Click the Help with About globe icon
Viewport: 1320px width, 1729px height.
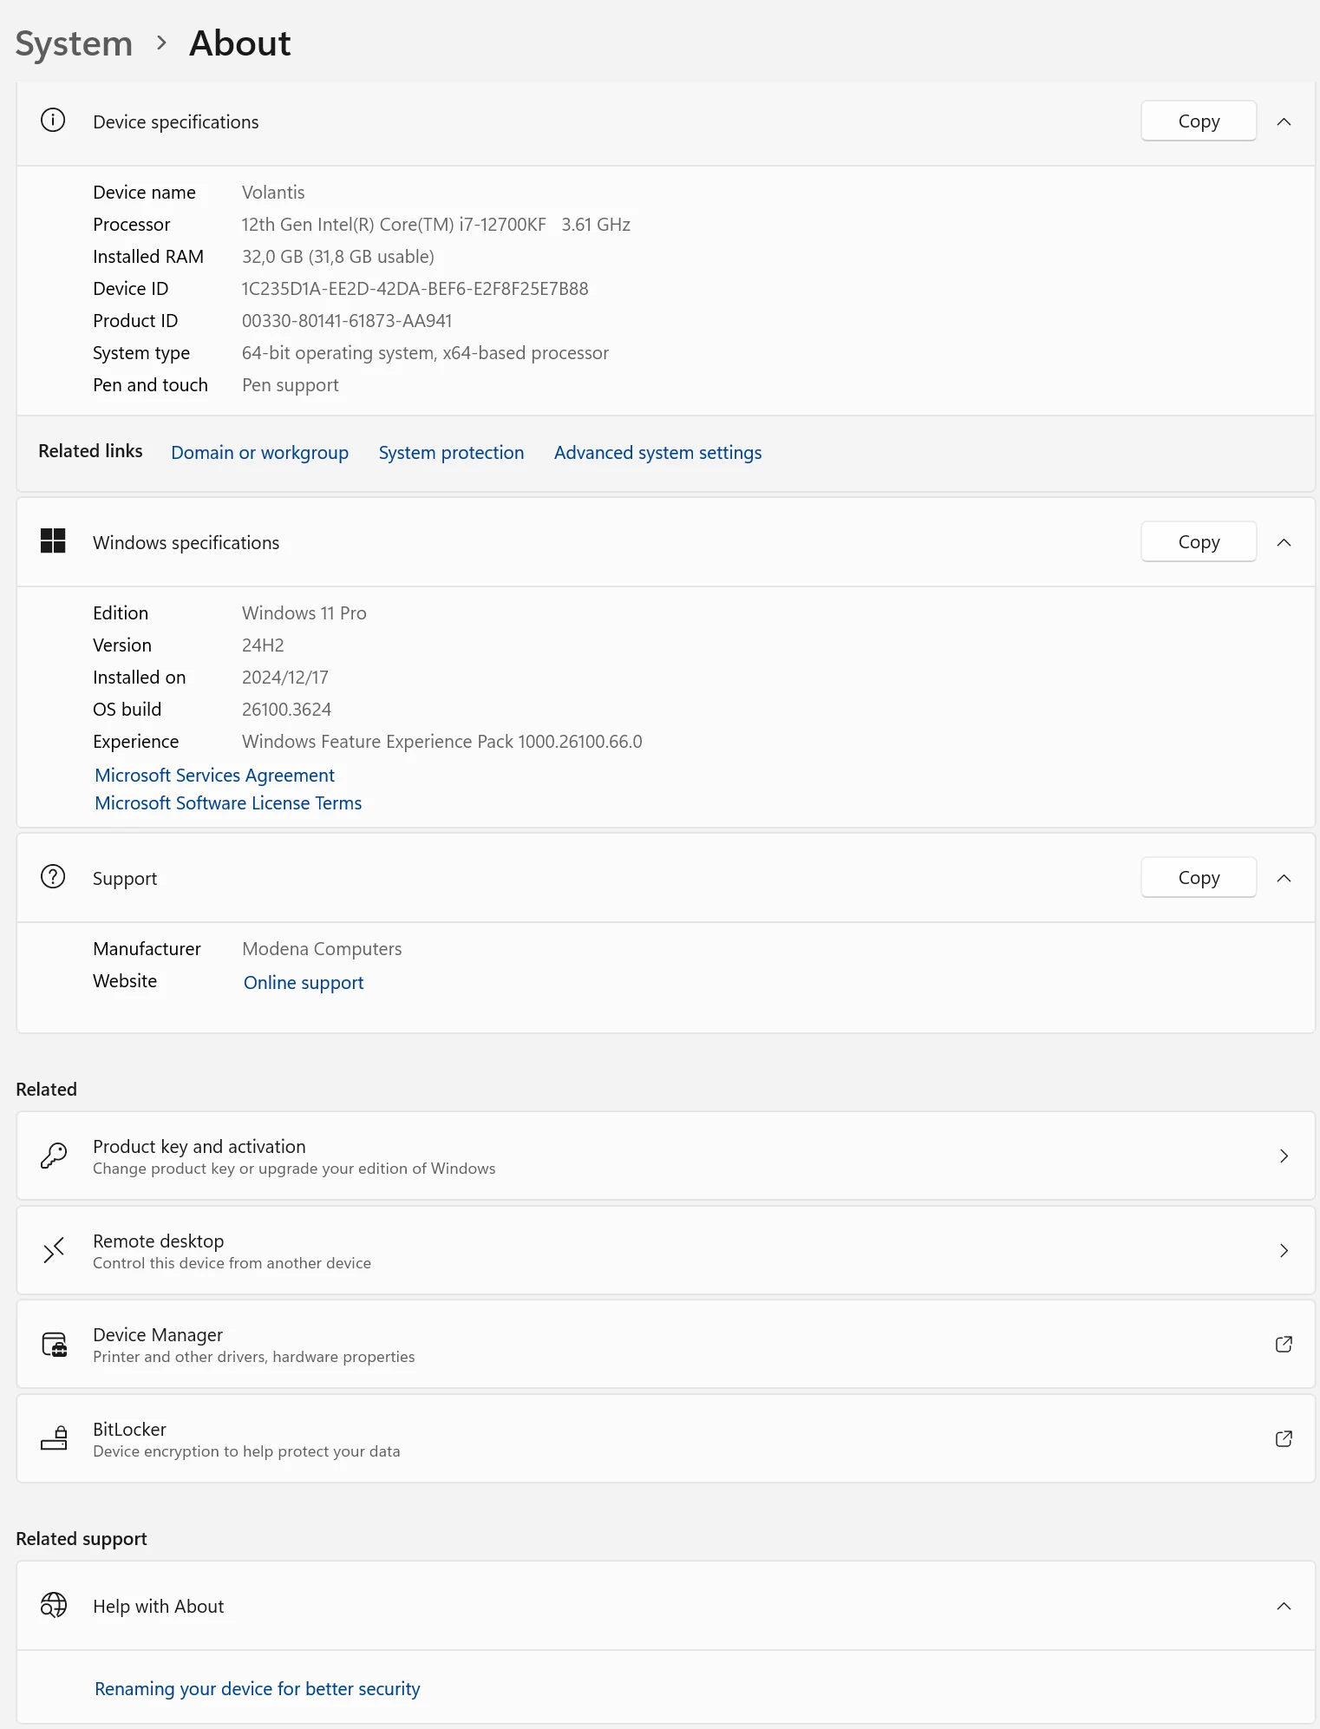point(54,1606)
